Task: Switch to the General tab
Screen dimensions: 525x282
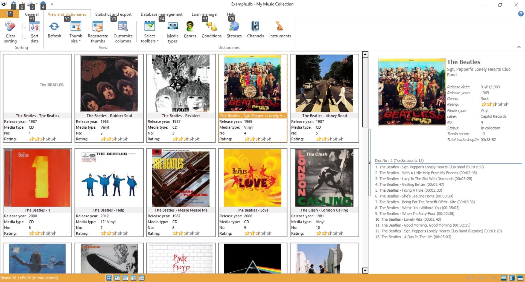Action: 32,14
